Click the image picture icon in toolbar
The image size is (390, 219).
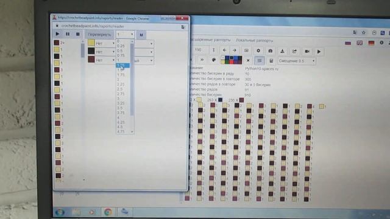[246, 50]
